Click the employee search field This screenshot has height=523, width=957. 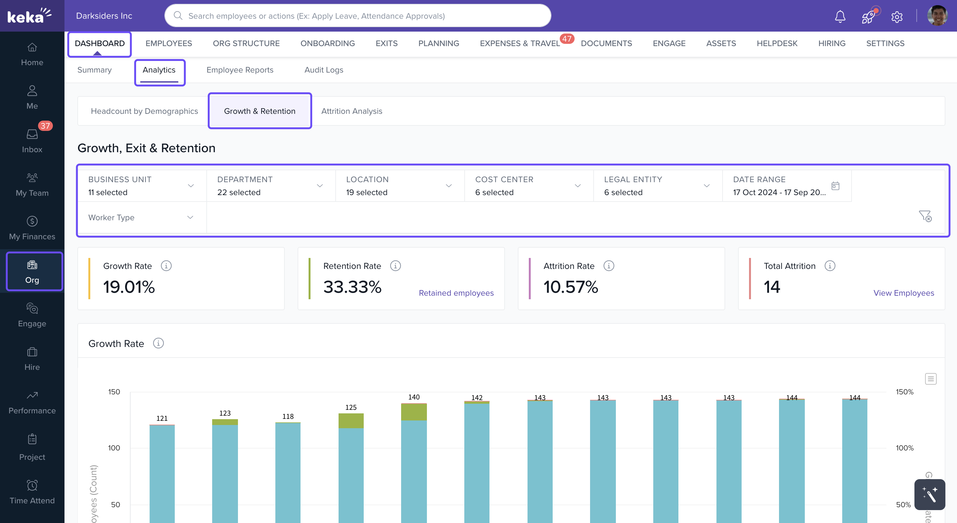pyautogui.click(x=357, y=16)
